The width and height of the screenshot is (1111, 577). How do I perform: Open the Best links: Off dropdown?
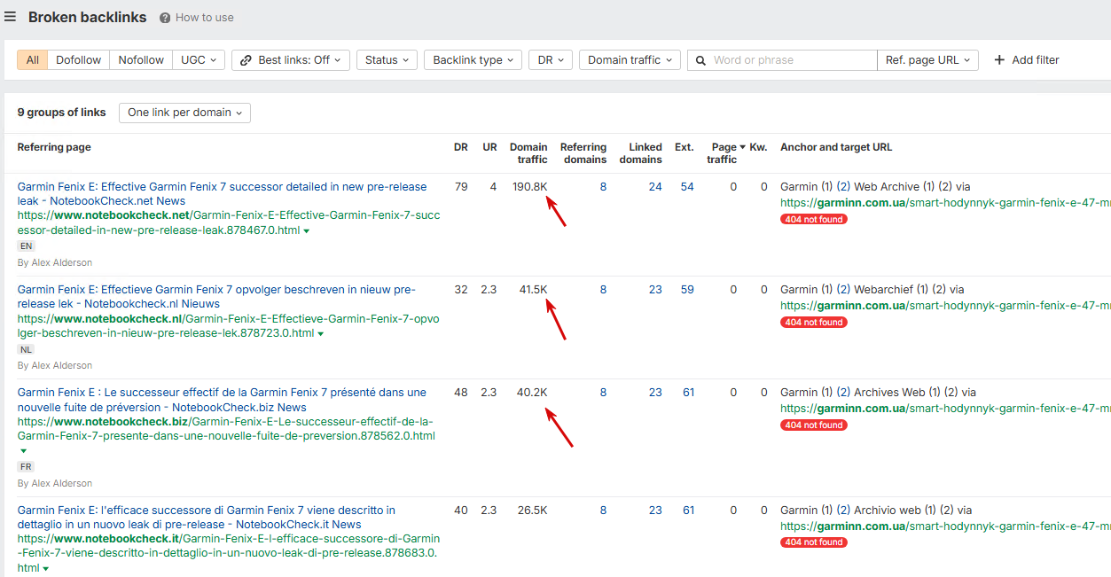click(x=291, y=60)
